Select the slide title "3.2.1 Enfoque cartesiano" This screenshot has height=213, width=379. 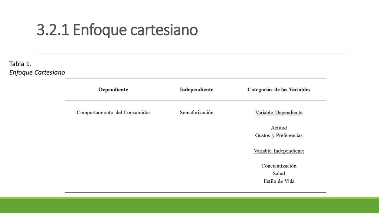(117, 30)
